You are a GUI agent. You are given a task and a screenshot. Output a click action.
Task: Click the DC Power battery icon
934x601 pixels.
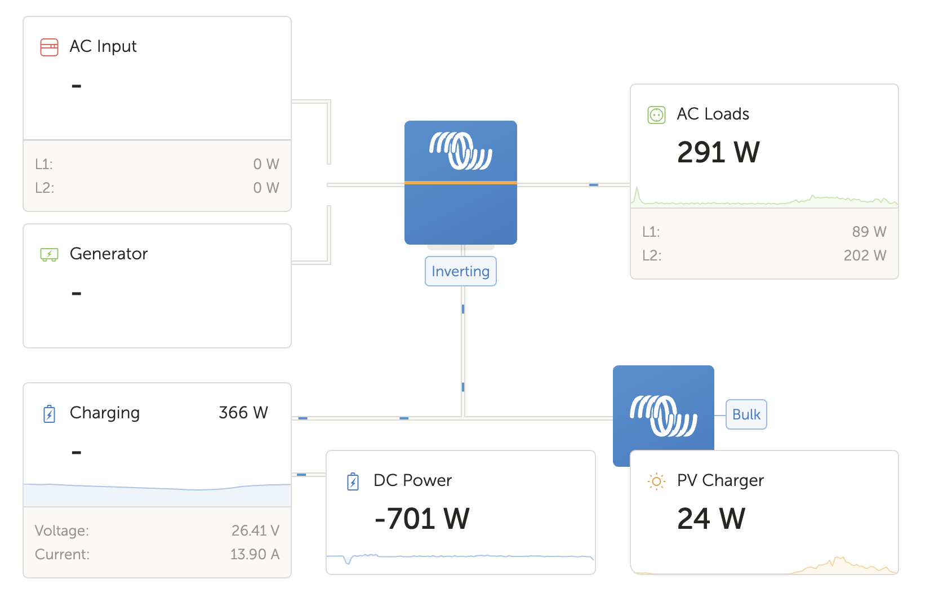(353, 481)
